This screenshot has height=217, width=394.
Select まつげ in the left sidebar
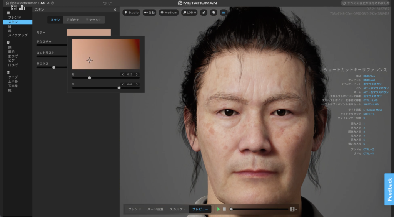[13, 56]
